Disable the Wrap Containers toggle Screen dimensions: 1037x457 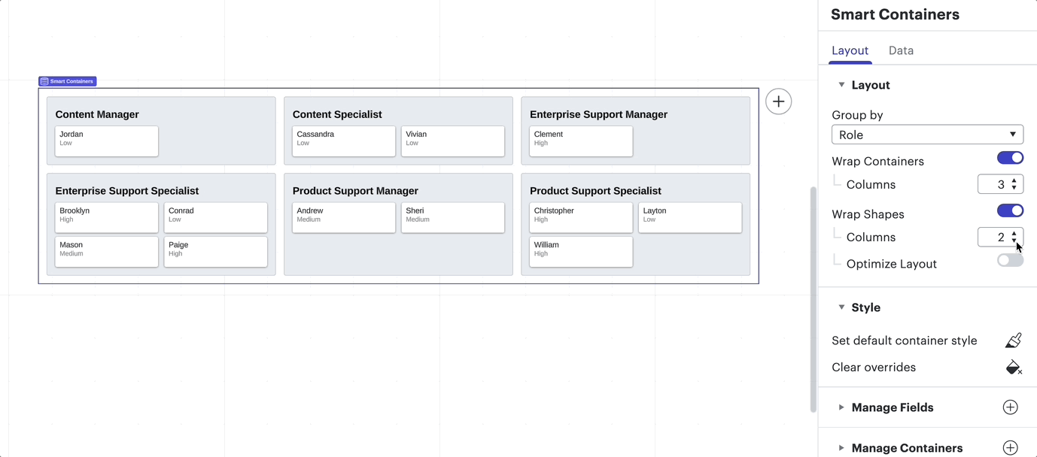[x=1010, y=157]
